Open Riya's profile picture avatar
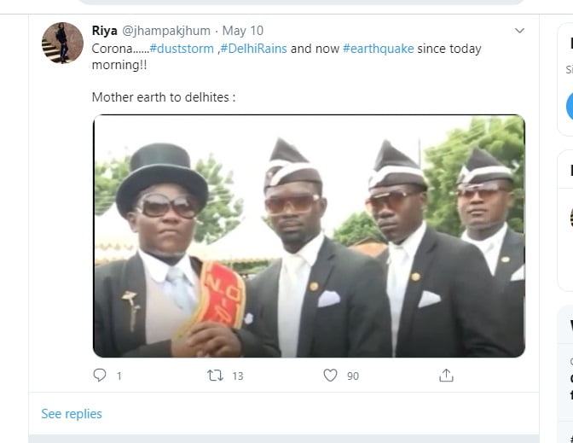This screenshot has width=573, height=443. pyautogui.click(x=62, y=43)
